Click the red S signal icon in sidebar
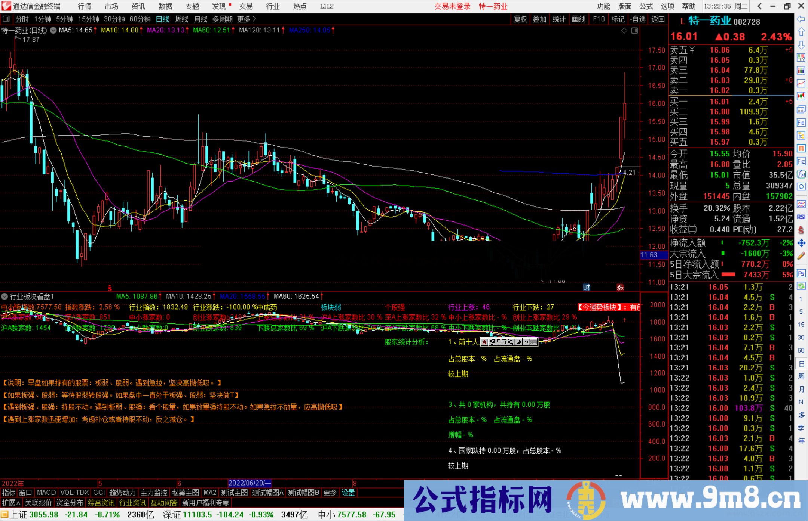 tap(801, 229)
